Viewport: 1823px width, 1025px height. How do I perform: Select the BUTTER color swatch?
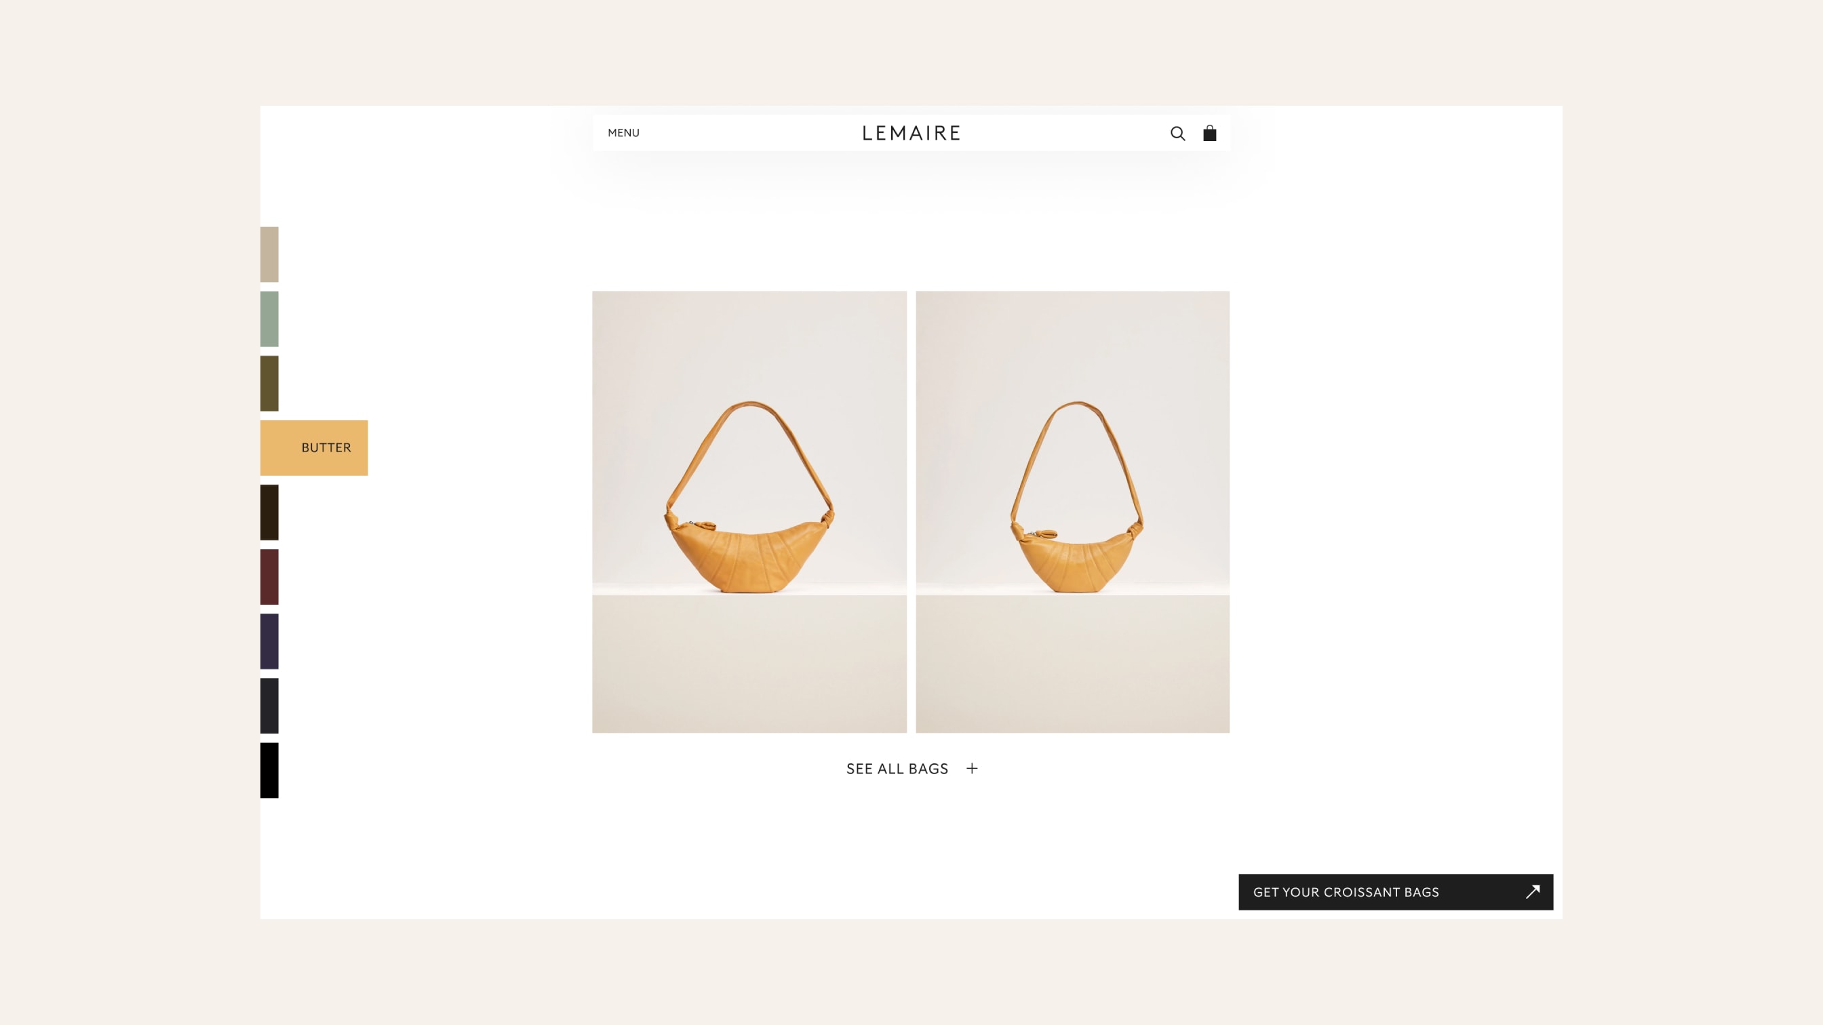(x=313, y=448)
